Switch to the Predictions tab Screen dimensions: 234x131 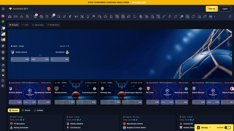[x=53, y=25]
